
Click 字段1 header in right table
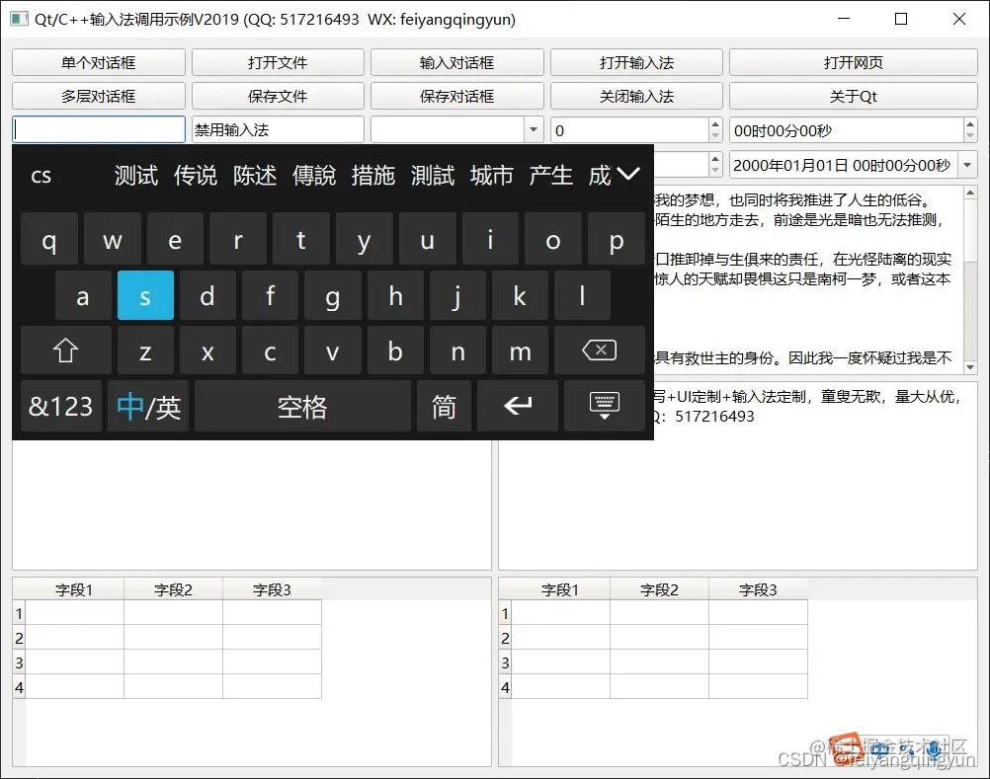(x=560, y=589)
